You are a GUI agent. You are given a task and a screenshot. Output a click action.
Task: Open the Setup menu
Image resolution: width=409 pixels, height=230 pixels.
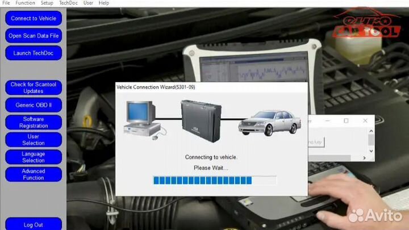[x=47, y=3]
